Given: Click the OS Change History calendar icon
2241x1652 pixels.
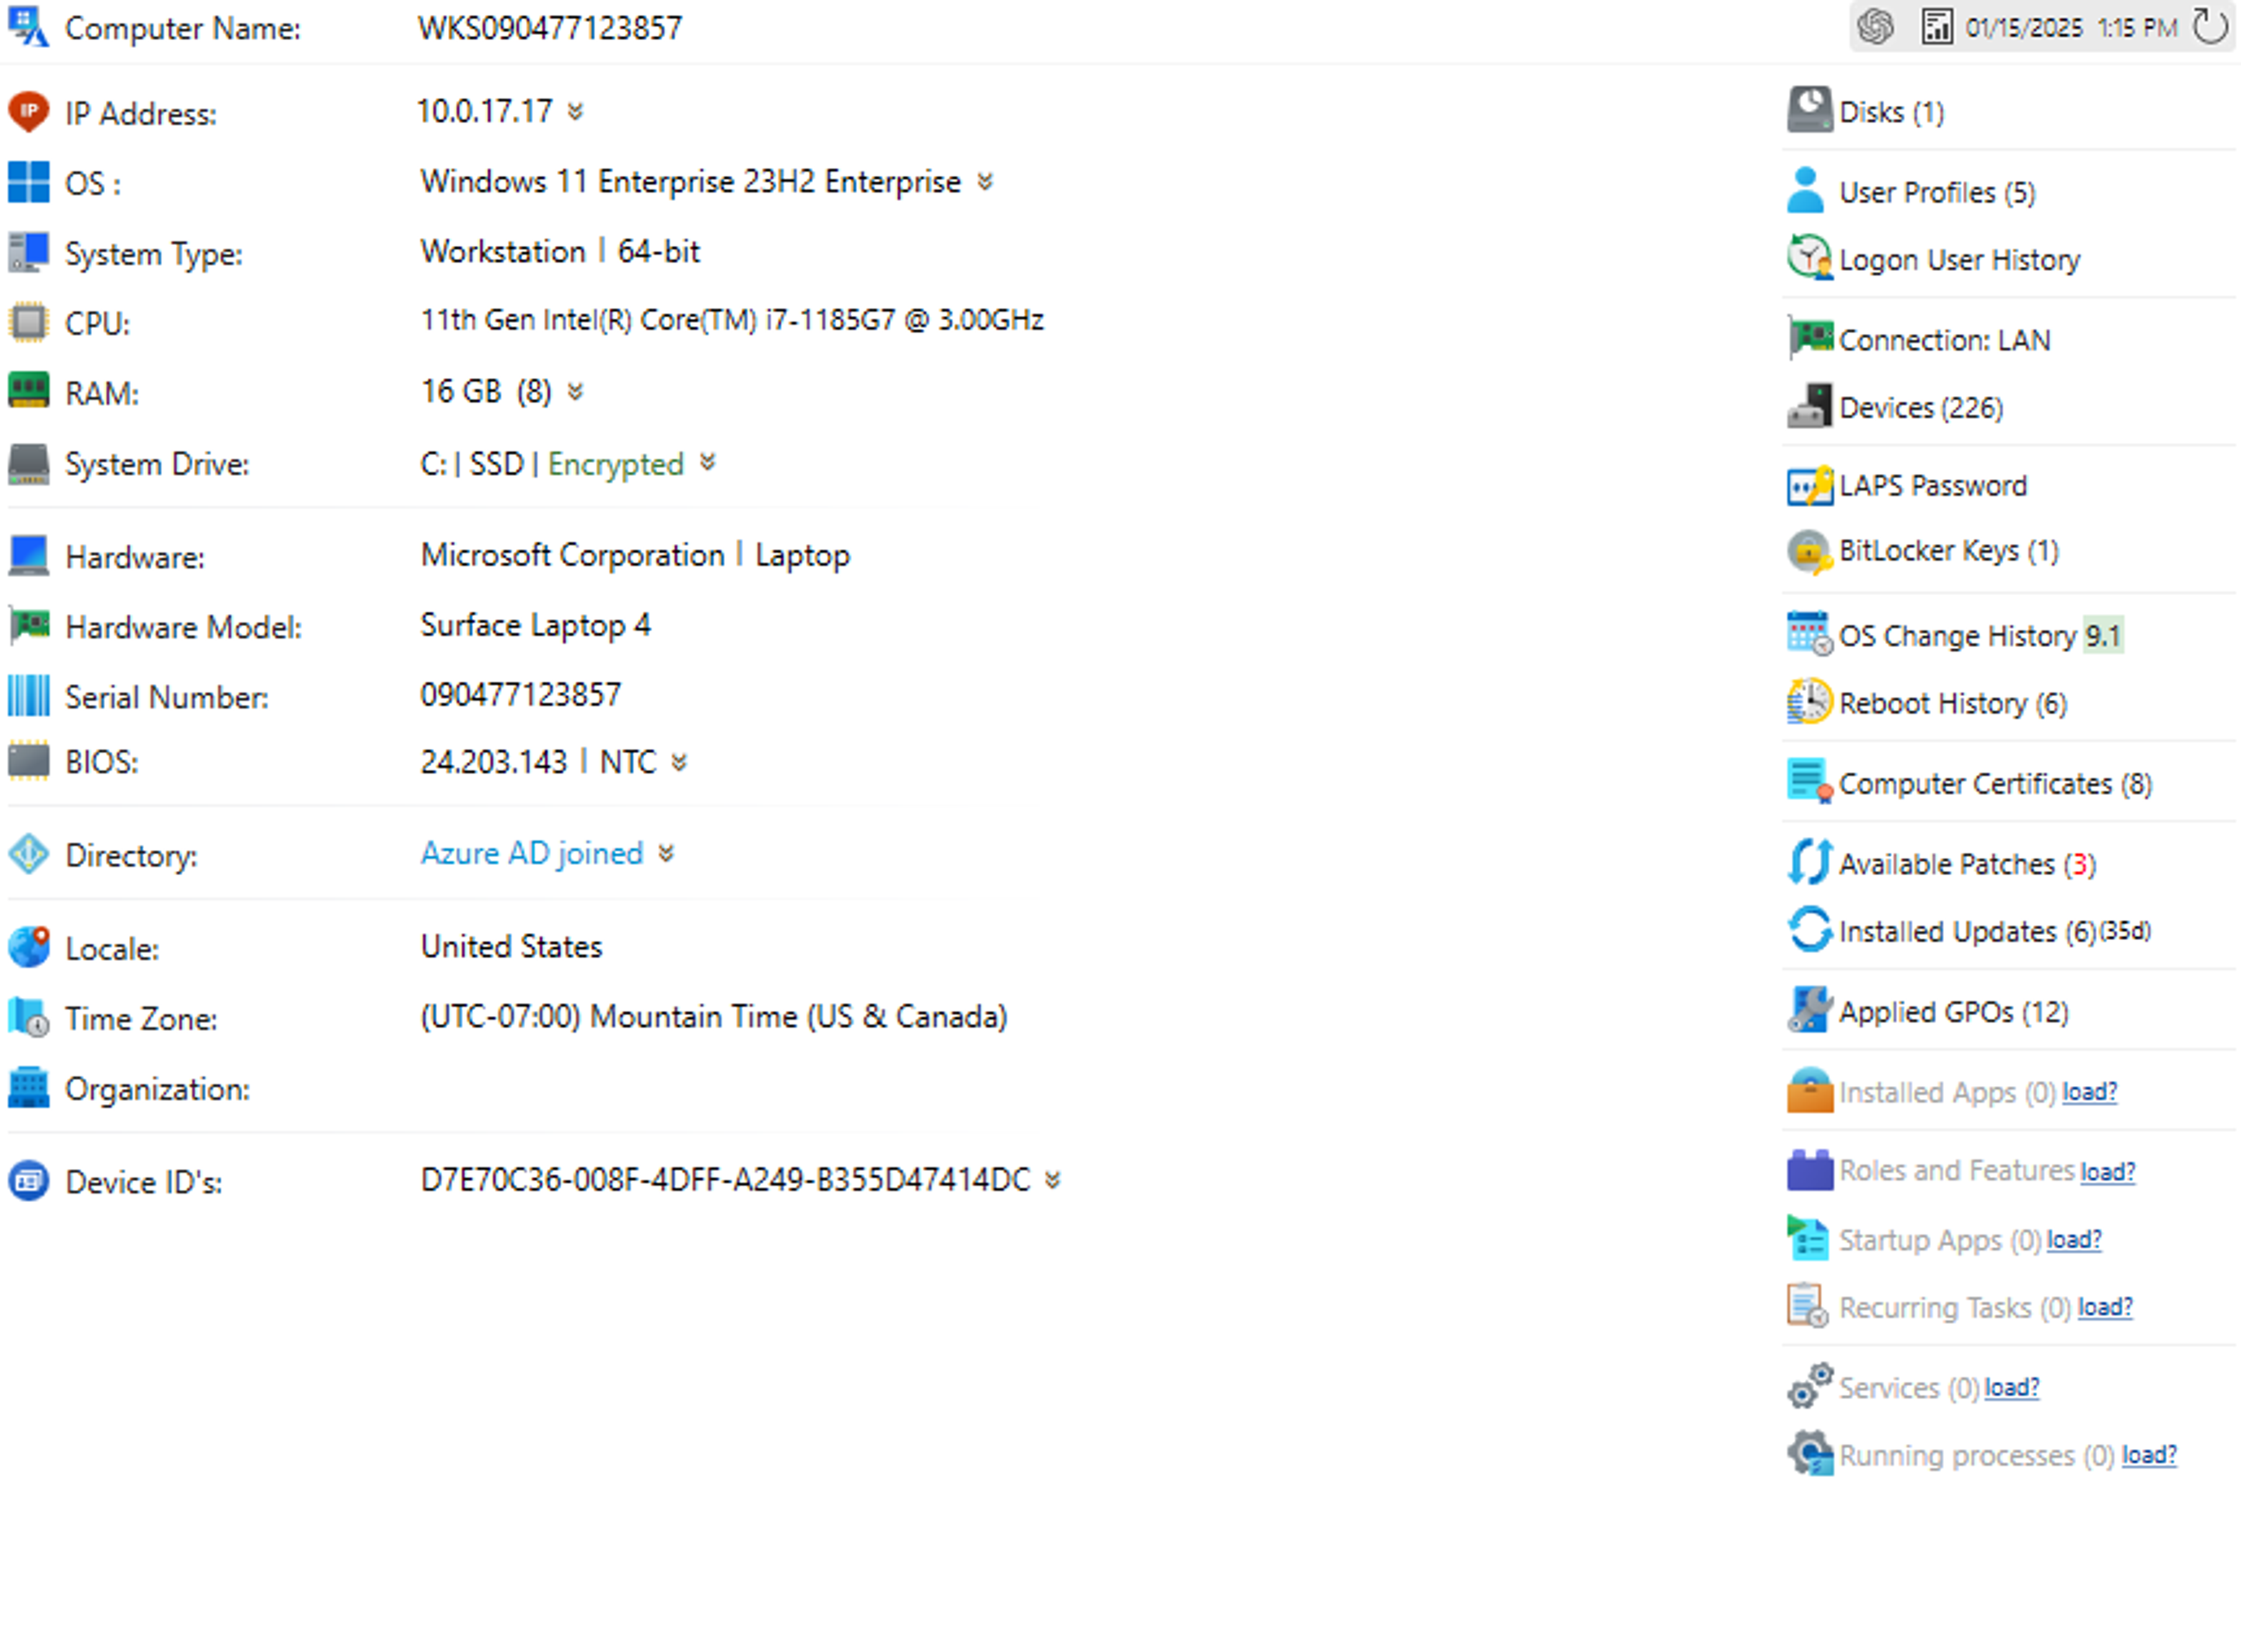Looking at the screenshot, I should [1809, 634].
